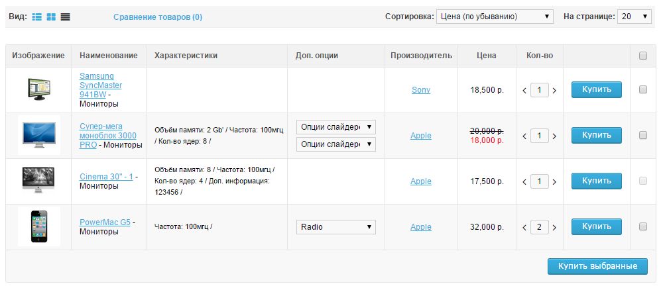Check the Samsung SyncMaster 941BW row checkbox
This screenshot has height=288, width=663.
(642, 89)
